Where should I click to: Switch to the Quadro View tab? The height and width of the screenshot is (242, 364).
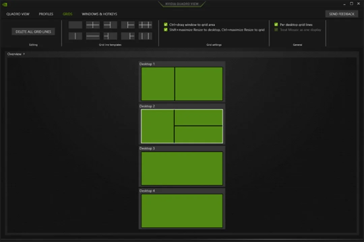click(x=18, y=14)
